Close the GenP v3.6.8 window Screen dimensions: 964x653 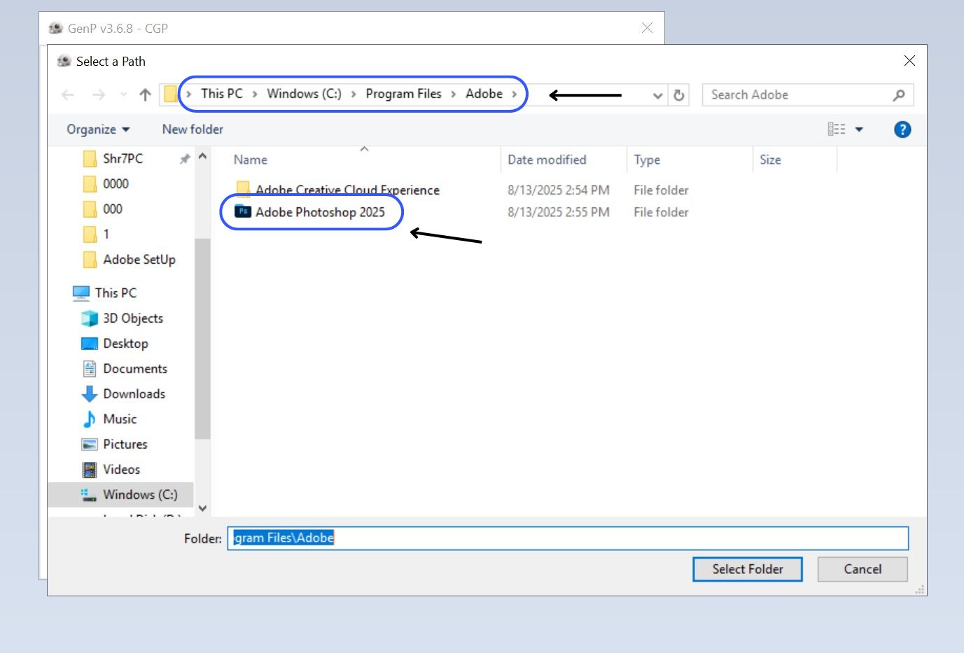coord(647,28)
